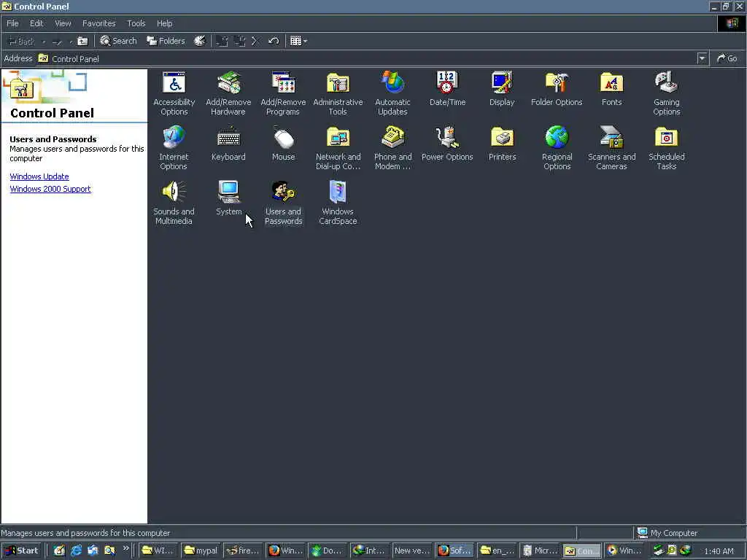Open the Views dropdown button
This screenshot has width=747, height=560.
[298, 41]
